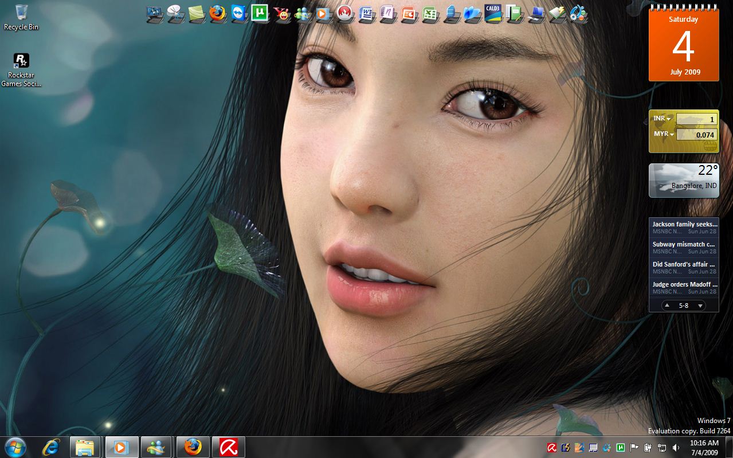Switch to Windows Media Player on taskbar
733x458 pixels.
coord(121,447)
